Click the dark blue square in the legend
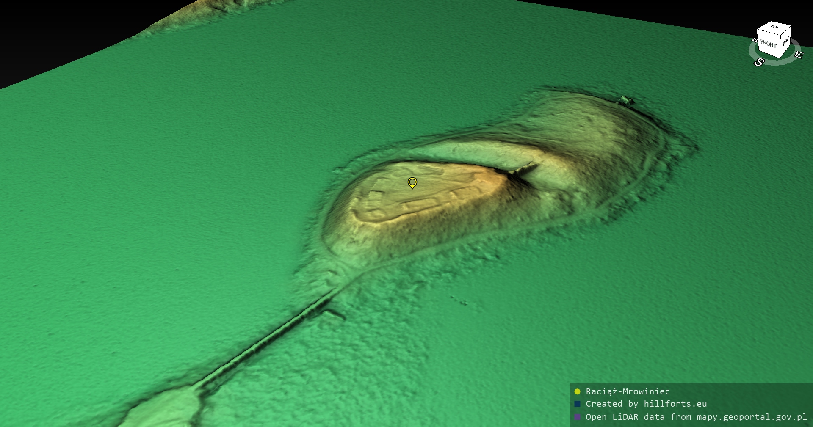Image resolution: width=813 pixels, height=427 pixels. tap(577, 404)
